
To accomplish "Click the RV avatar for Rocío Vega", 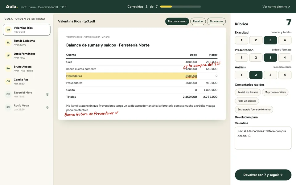I will (x=8, y=107).
